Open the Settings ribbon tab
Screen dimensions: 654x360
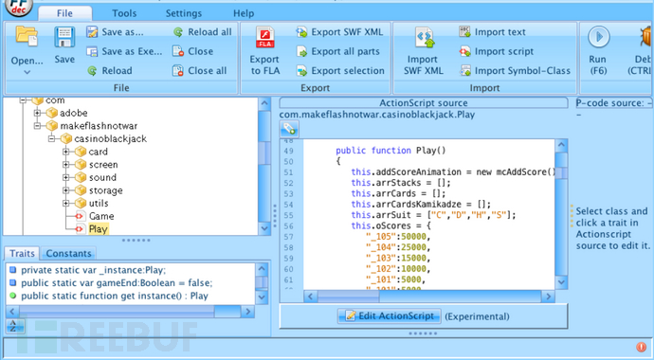tap(184, 13)
